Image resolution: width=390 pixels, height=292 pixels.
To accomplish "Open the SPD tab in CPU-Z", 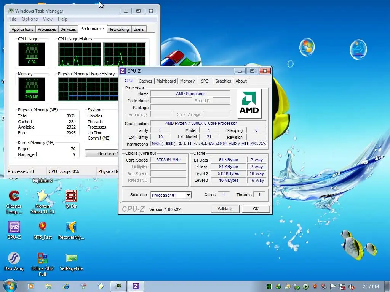I will [x=205, y=81].
